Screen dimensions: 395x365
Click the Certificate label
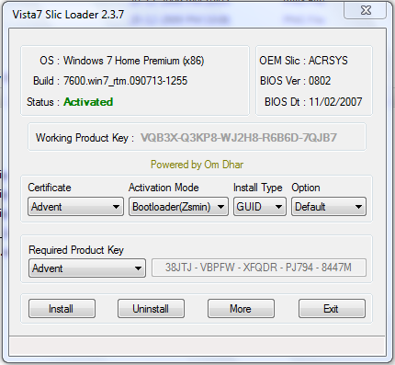[50, 188]
